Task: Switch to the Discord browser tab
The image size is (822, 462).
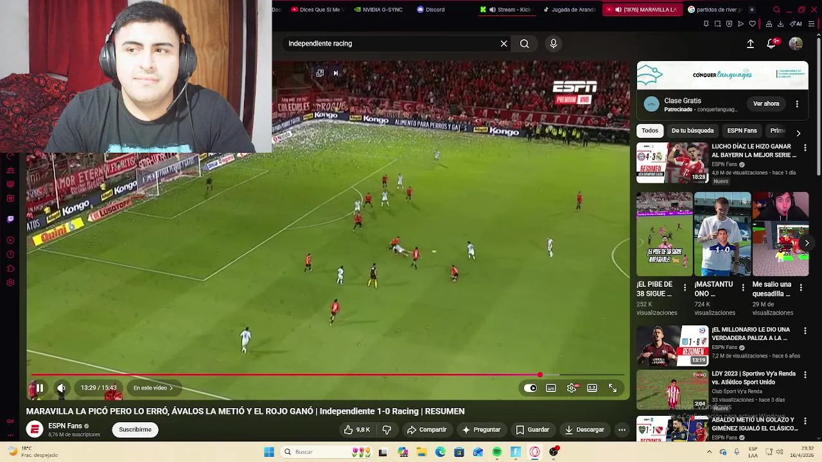Action: (430, 10)
